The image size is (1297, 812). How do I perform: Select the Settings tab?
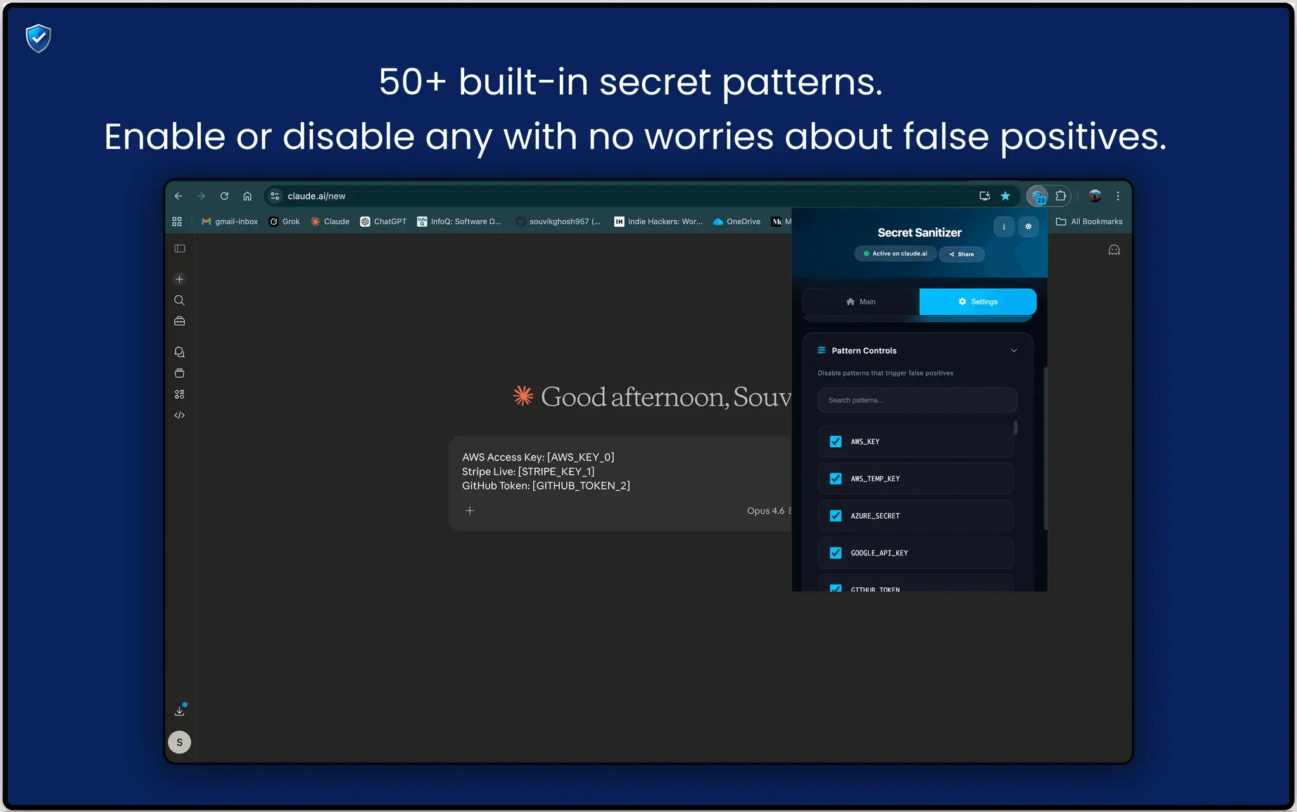pyautogui.click(x=978, y=302)
